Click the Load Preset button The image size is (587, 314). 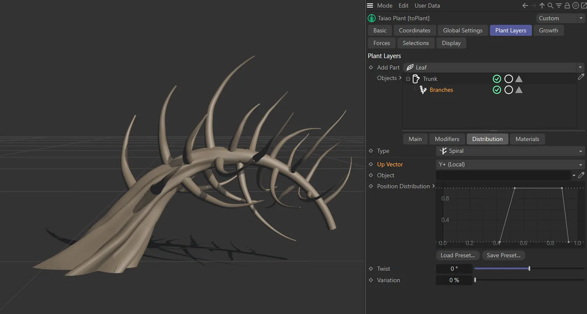(457, 255)
